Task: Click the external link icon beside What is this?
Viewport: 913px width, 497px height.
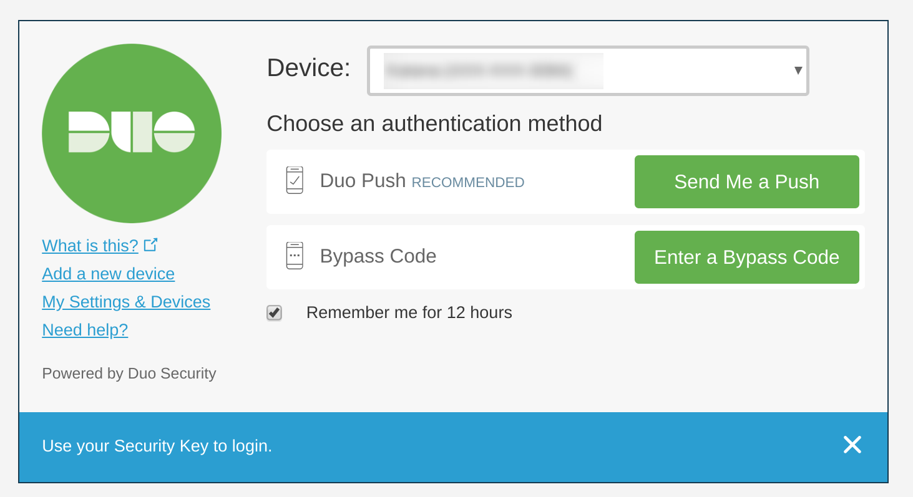Action: coord(150,245)
